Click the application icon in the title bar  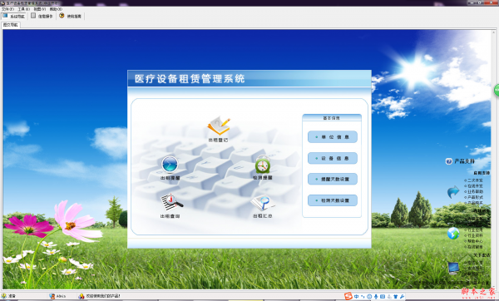click(2, 3)
